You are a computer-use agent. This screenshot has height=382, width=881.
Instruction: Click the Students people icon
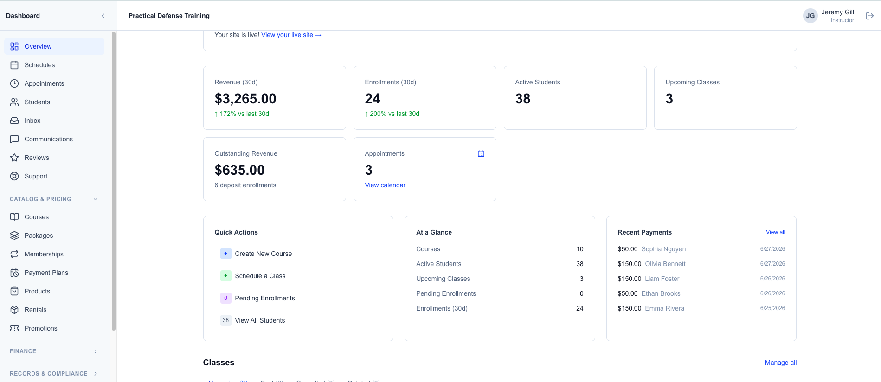[x=14, y=102]
